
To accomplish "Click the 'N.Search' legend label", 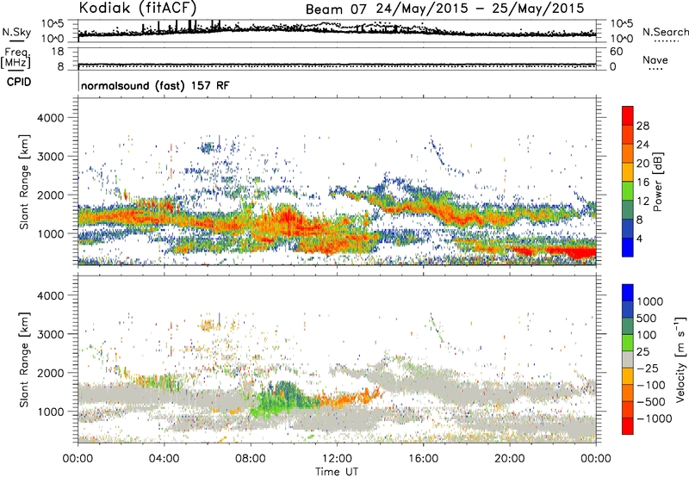I will [x=666, y=32].
